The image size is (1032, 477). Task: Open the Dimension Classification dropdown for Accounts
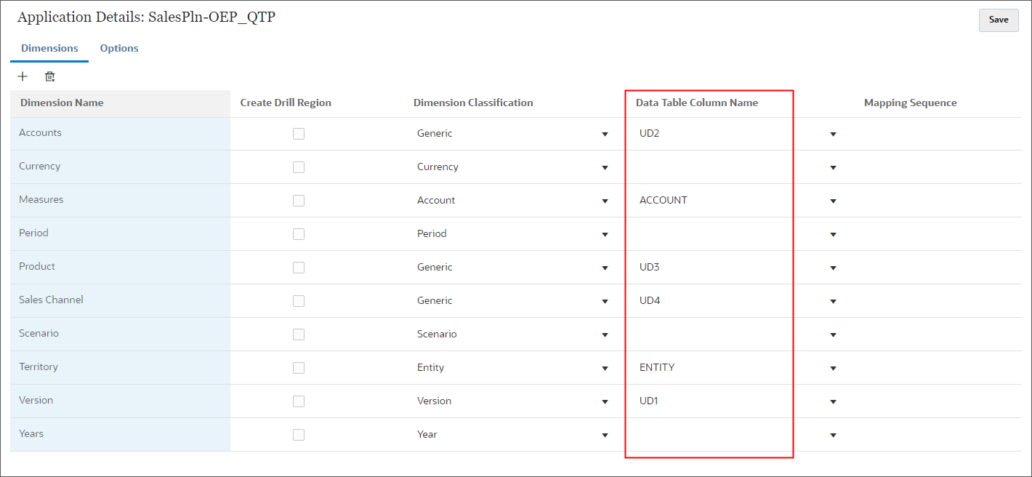(605, 134)
